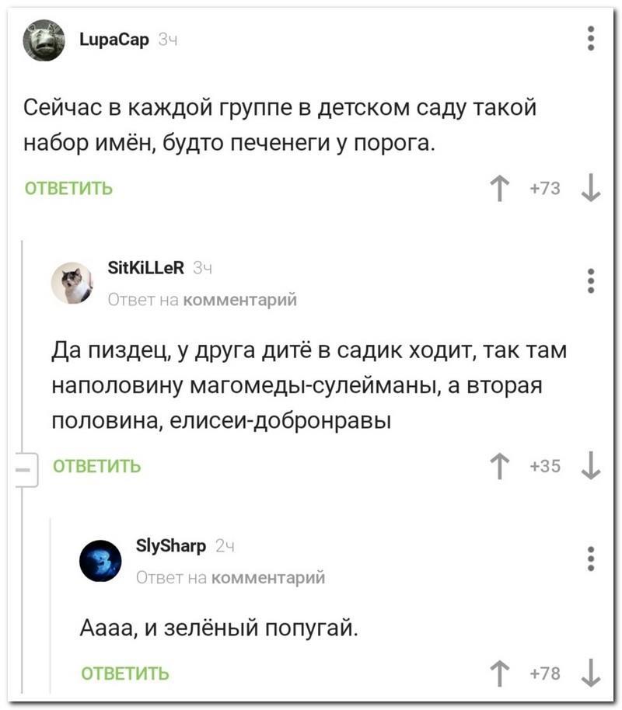This screenshot has width=622, height=710.
Task: Follow 'Ответ на комментарий' link under SitKiLLeR
Action: coord(201,299)
